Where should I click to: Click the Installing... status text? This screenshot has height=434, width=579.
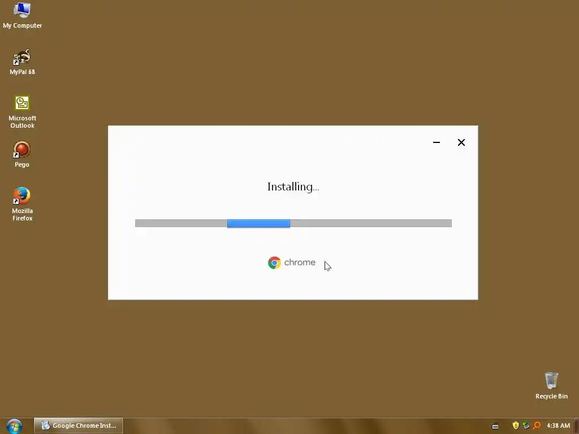(293, 186)
